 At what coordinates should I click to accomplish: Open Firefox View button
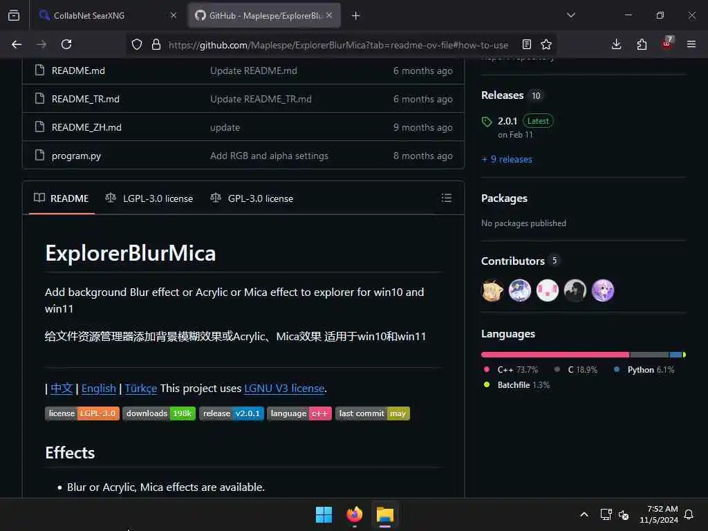pos(14,15)
